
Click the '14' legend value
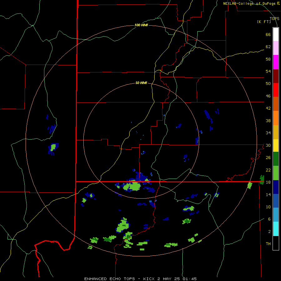coord(268,195)
